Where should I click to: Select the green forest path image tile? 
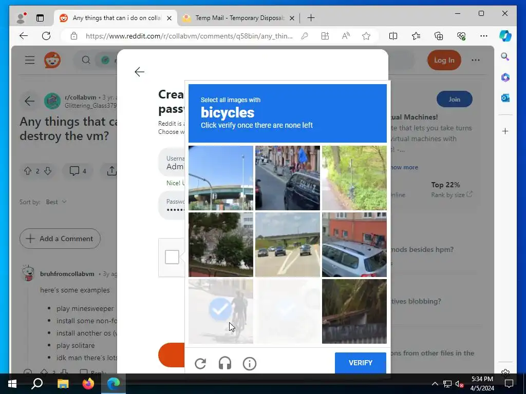pyautogui.click(x=354, y=178)
